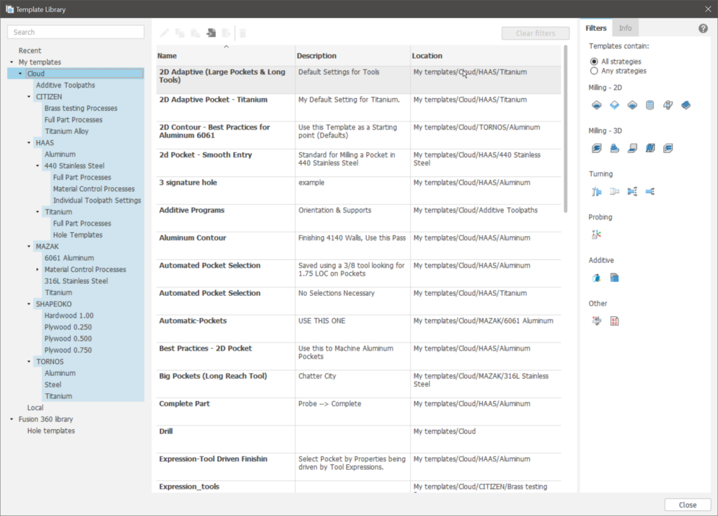The image size is (718, 516).
Task: Switch to the Filters tab
Action: point(596,28)
